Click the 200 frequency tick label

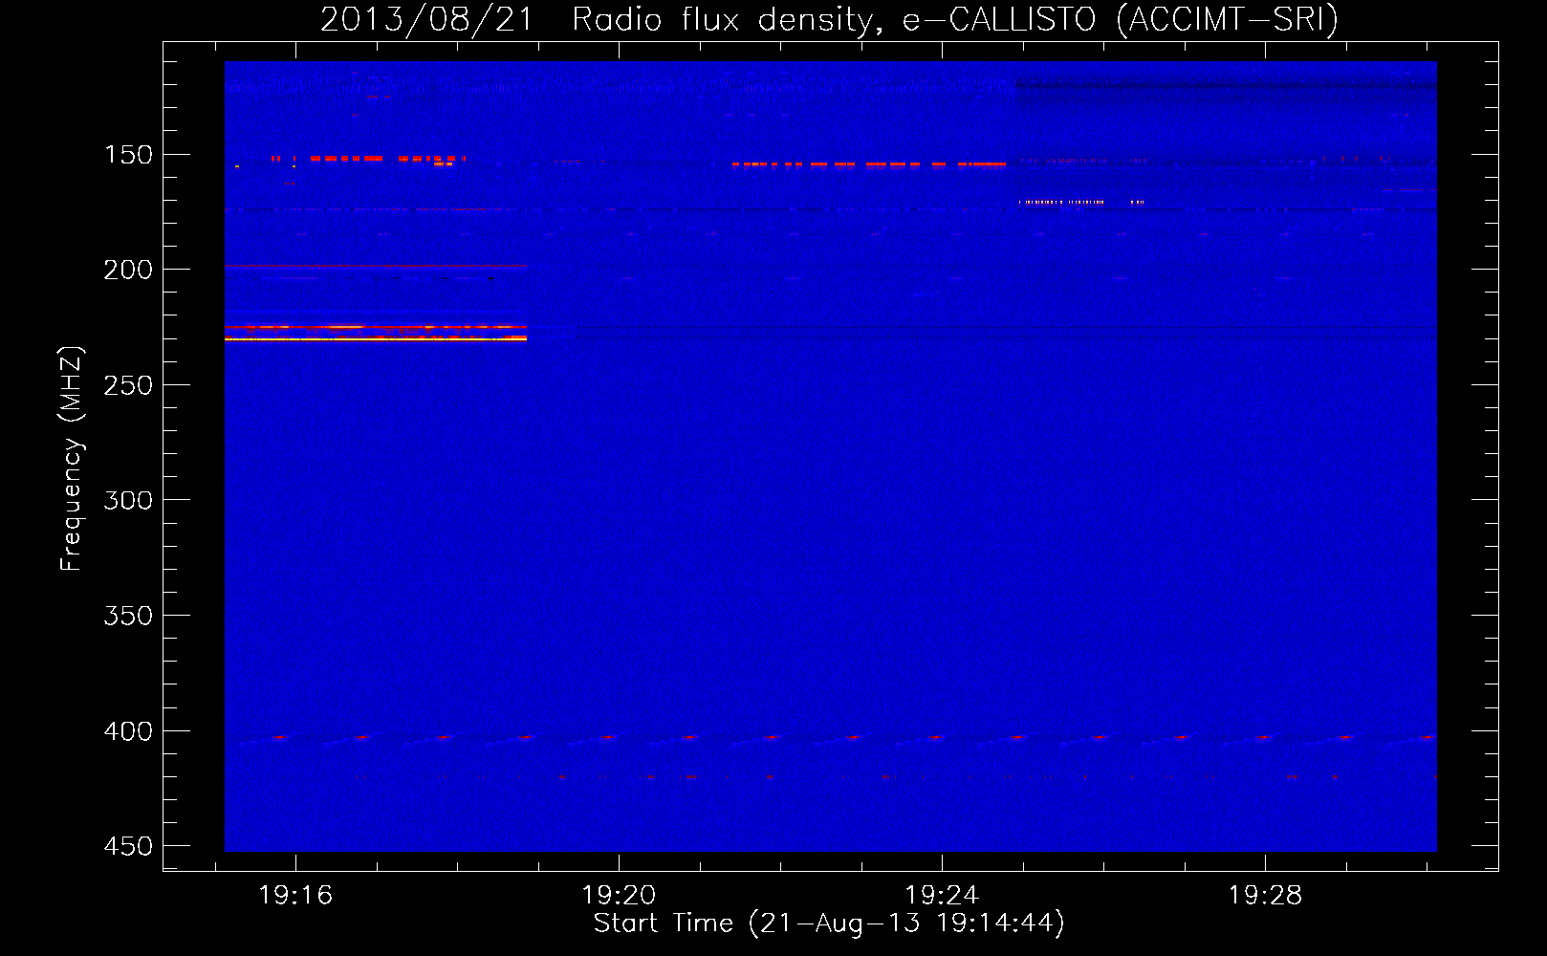point(128,270)
